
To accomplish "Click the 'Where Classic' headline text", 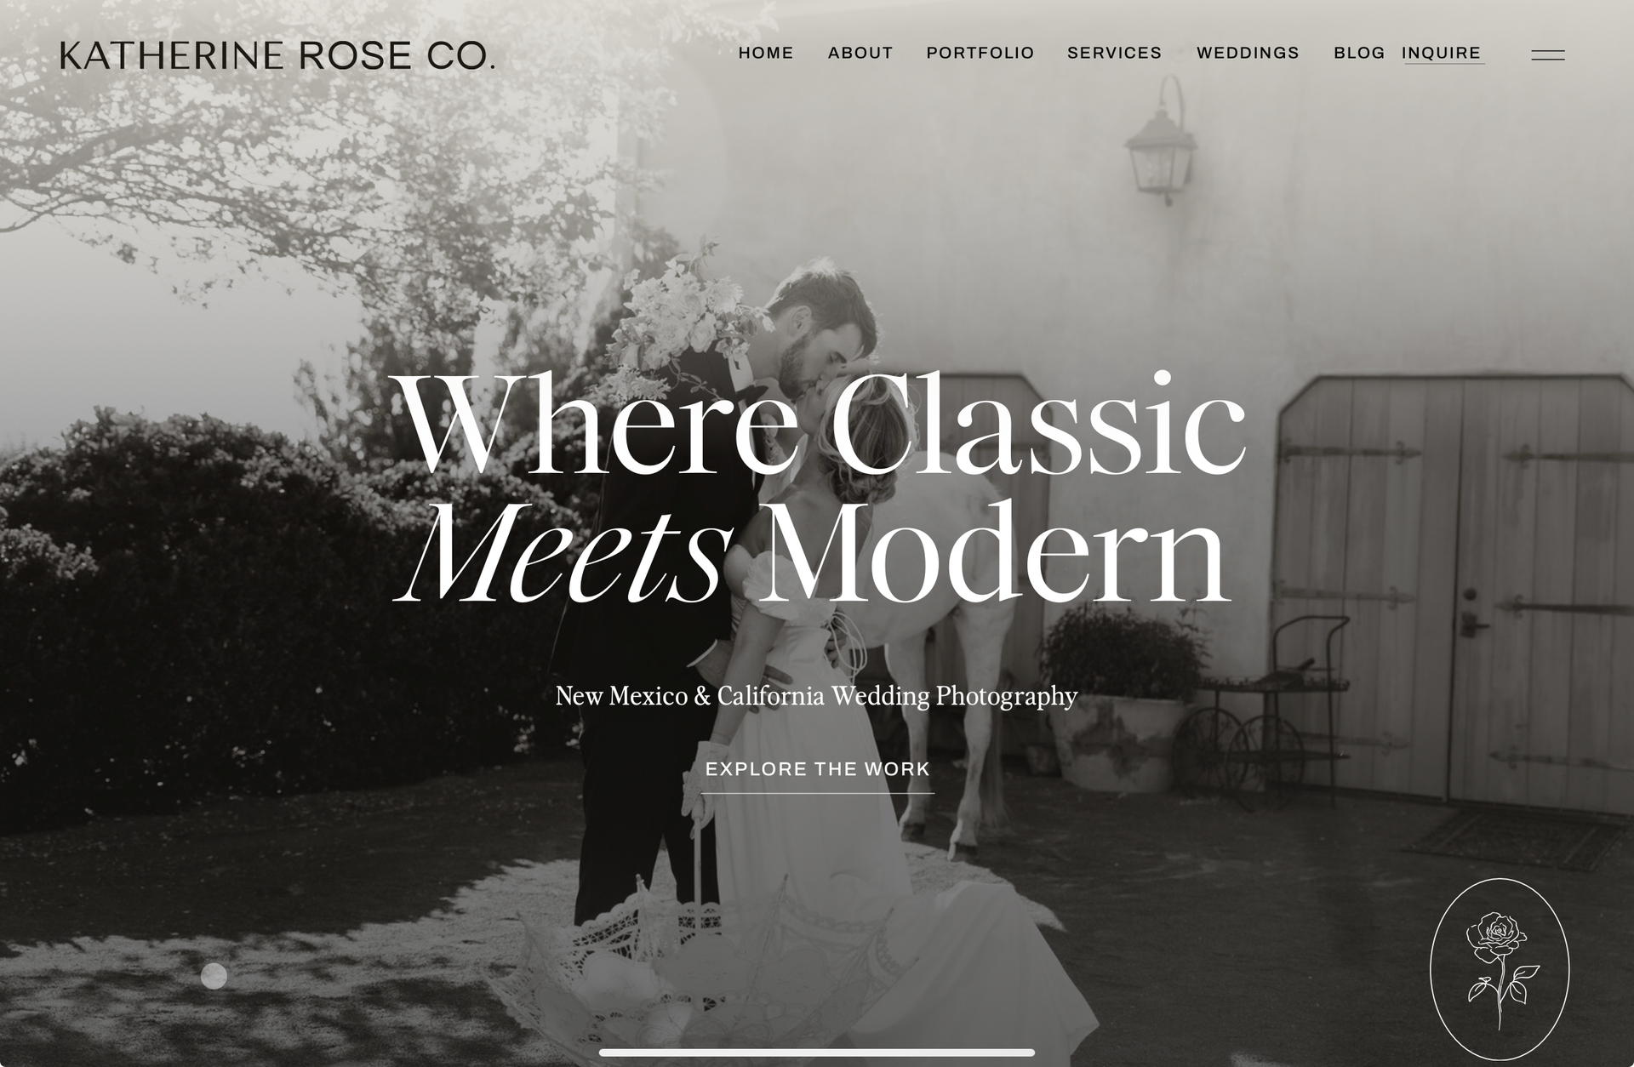I will (821, 424).
